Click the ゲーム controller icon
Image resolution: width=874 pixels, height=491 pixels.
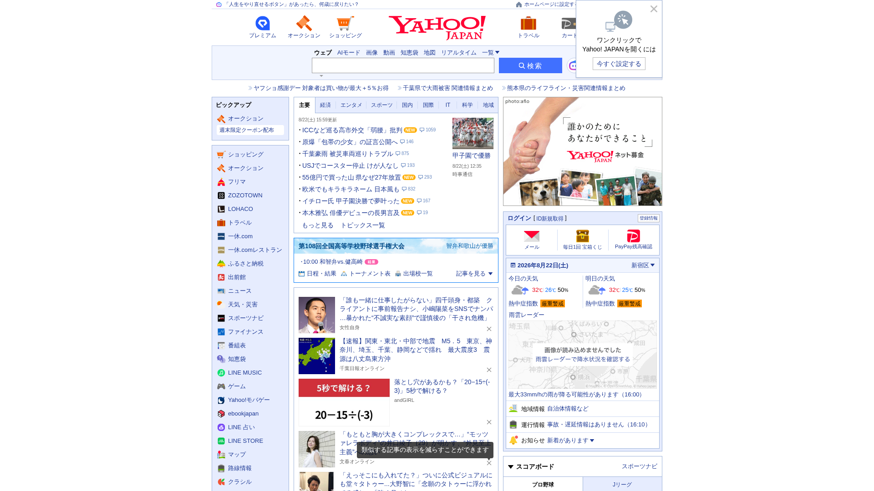coord(221,386)
